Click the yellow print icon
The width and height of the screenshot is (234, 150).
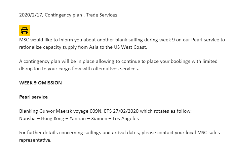[x=25, y=31]
